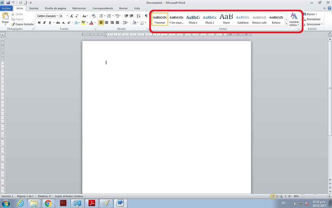Create new document from quick access toolbar
The height and width of the screenshot is (208, 332).
coord(25,3)
